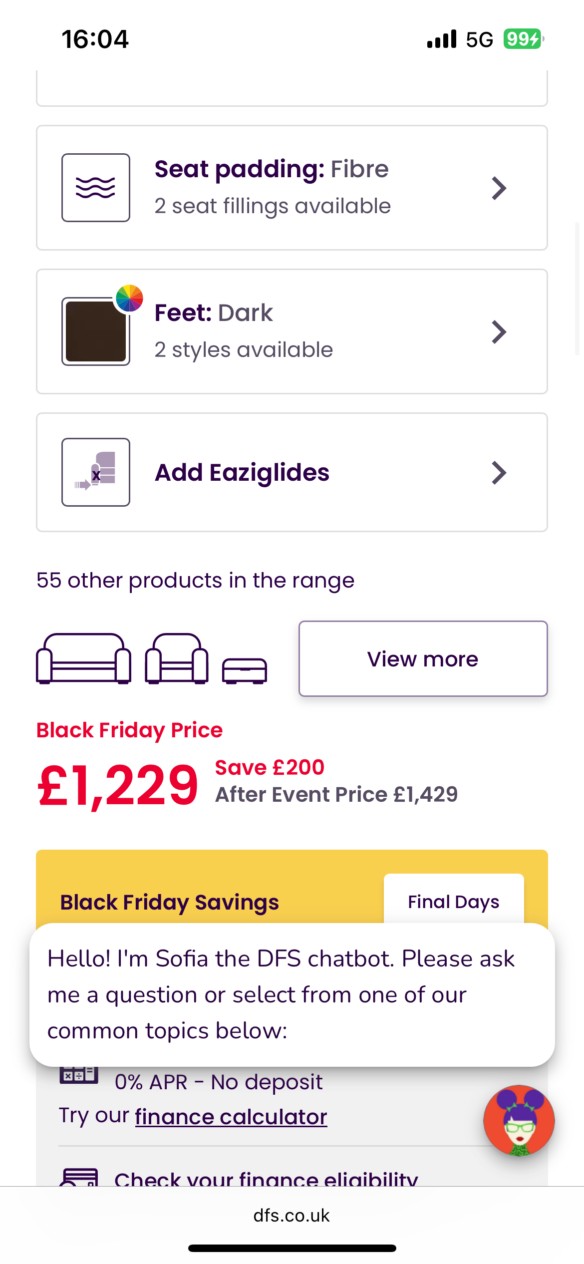Screen dimensions: 584x1264
Task: Click the View more button
Action: (x=423, y=659)
